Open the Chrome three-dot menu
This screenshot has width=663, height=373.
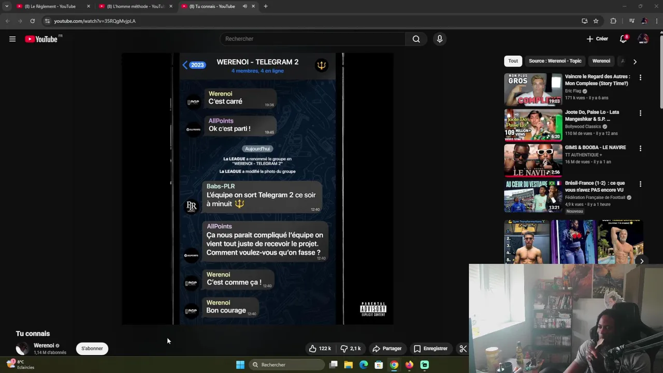[657, 21]
